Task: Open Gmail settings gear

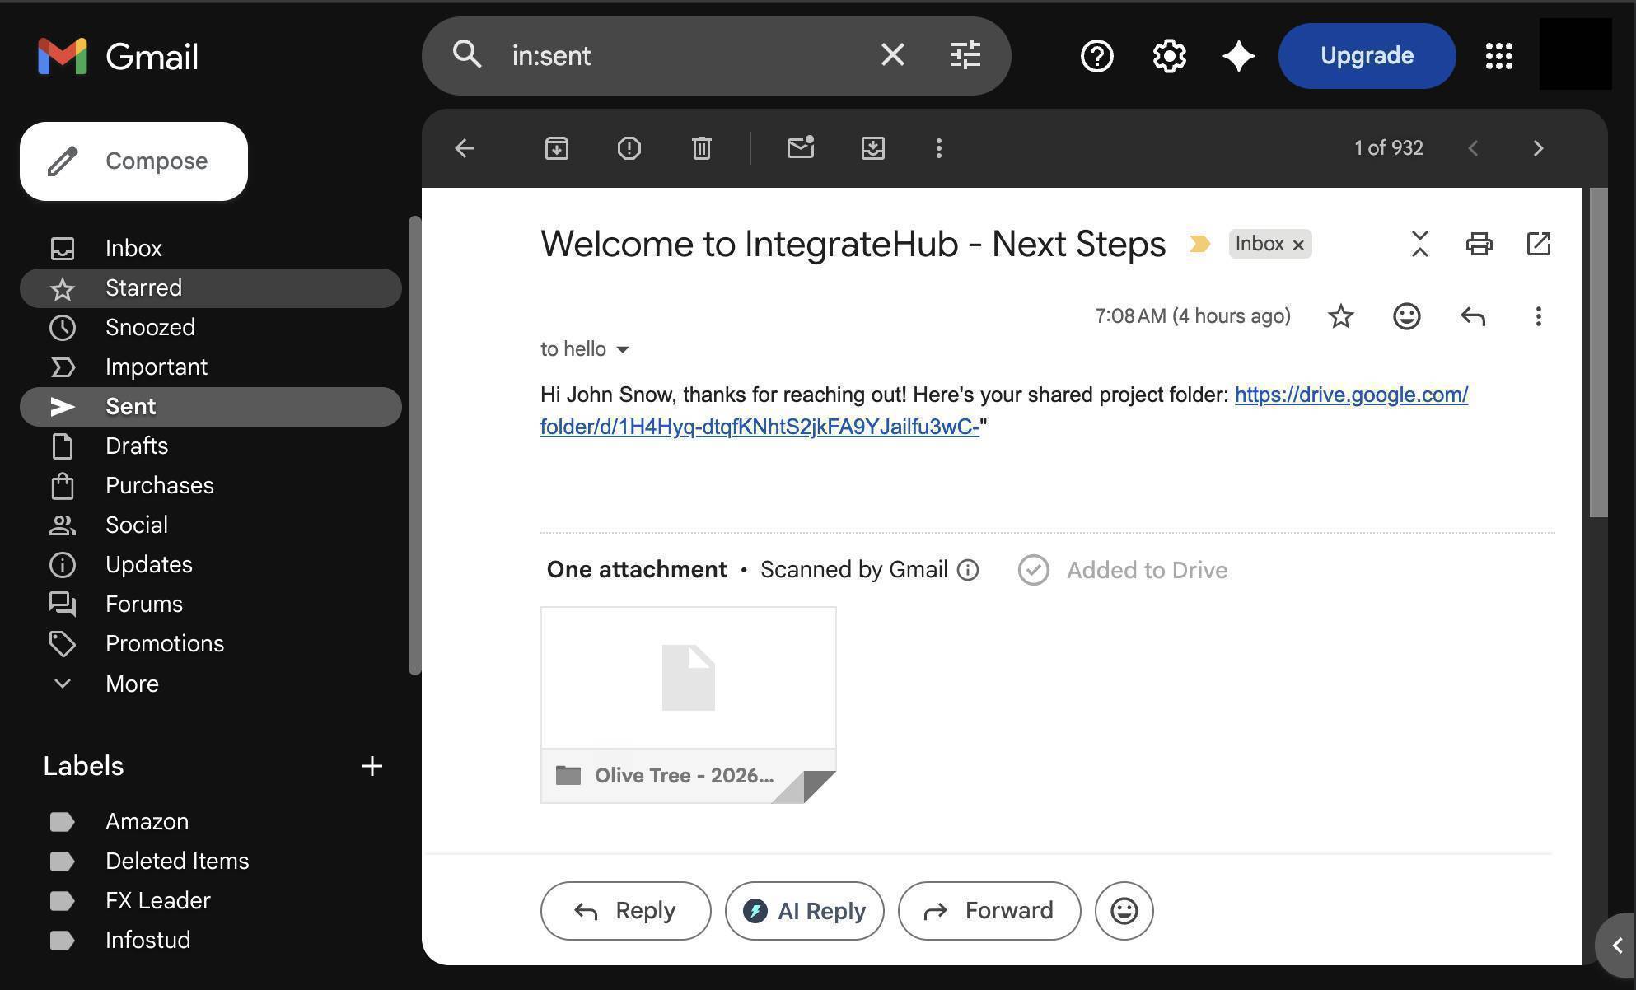Action: 1168,56
